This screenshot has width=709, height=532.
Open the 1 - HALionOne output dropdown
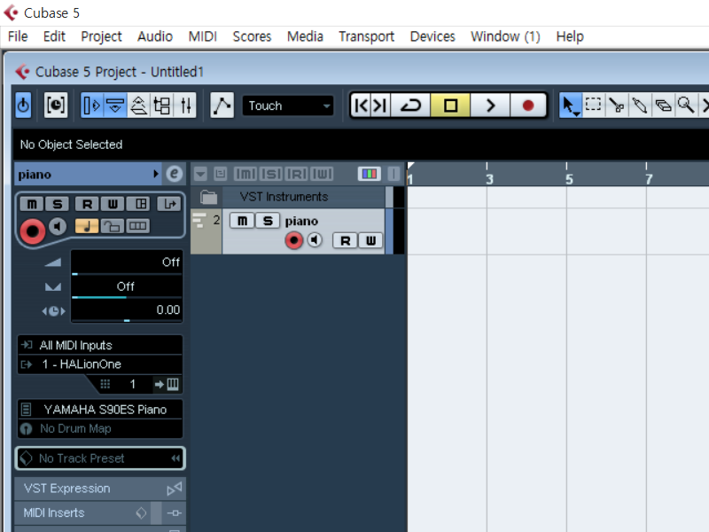point(100,364)
